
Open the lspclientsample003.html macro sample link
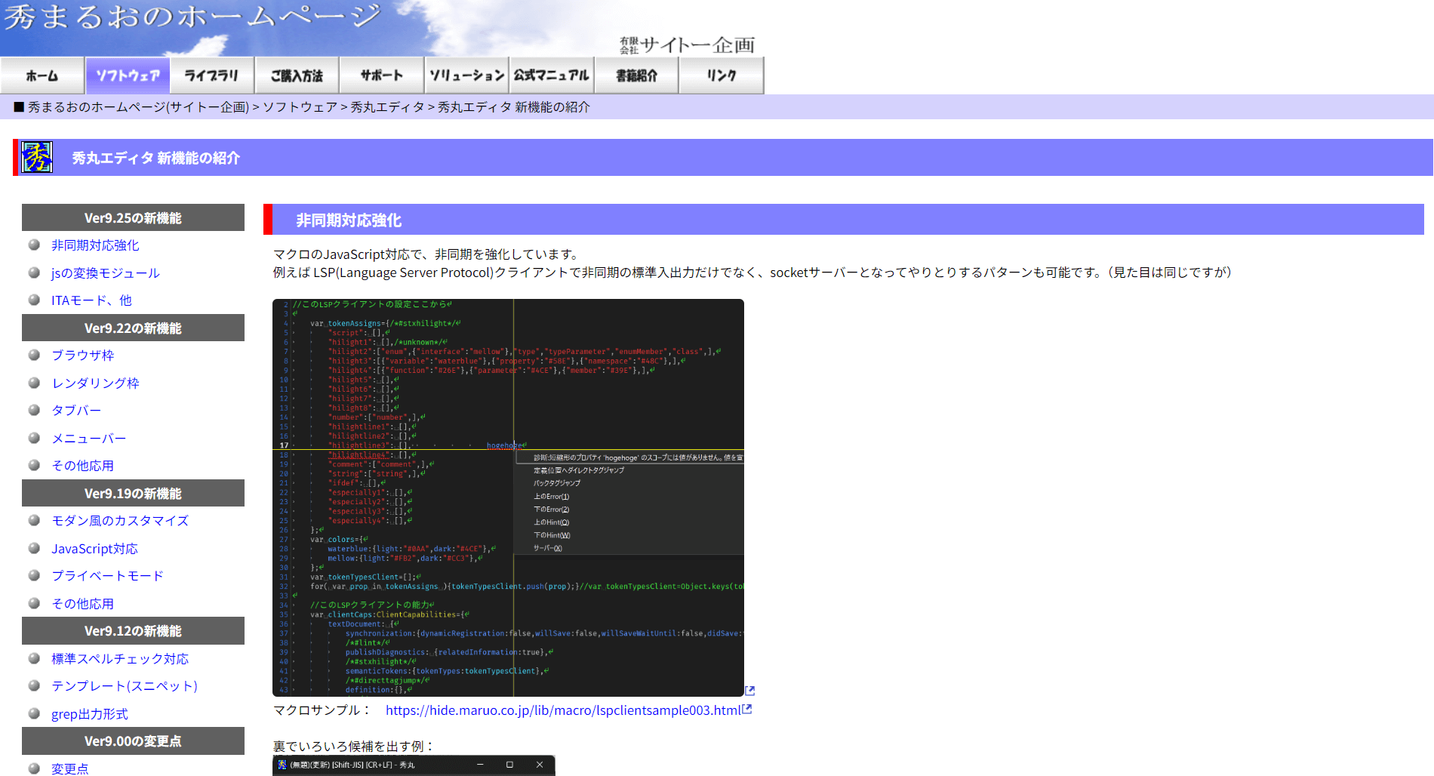click(x=563, y=710)
